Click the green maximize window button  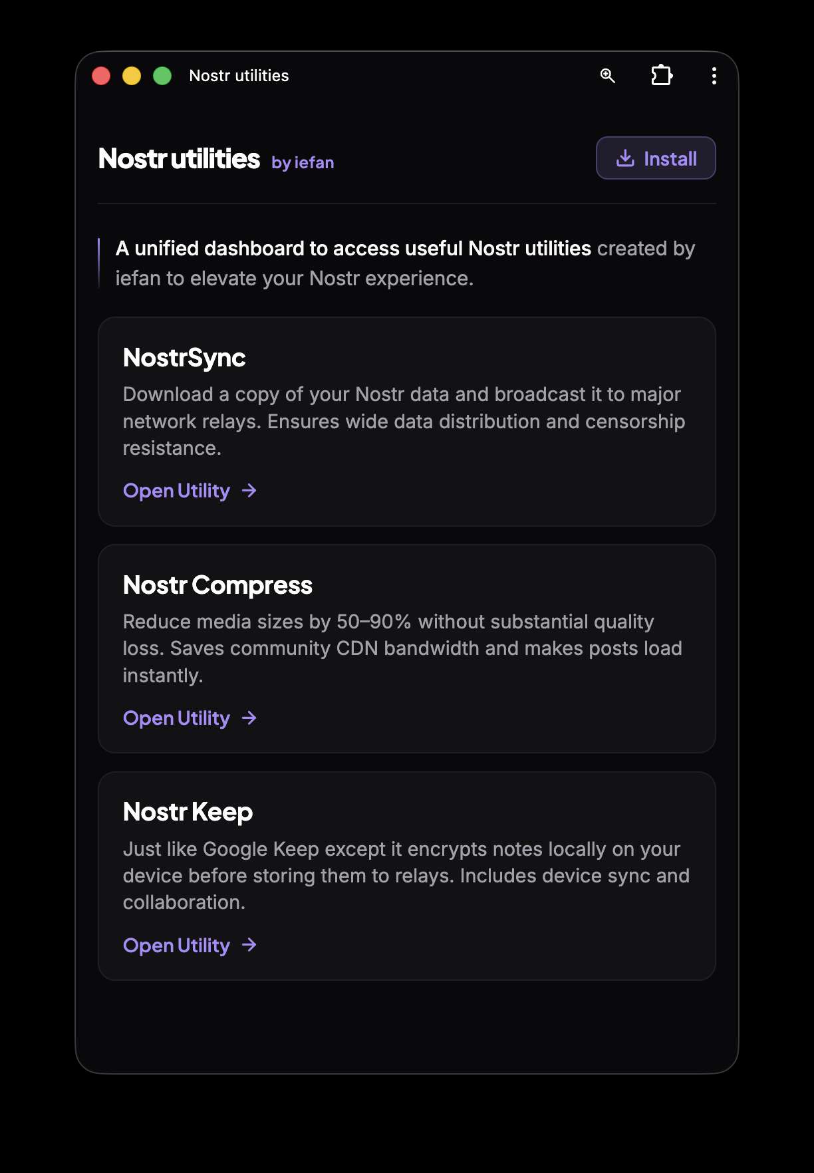coord(162,76)
